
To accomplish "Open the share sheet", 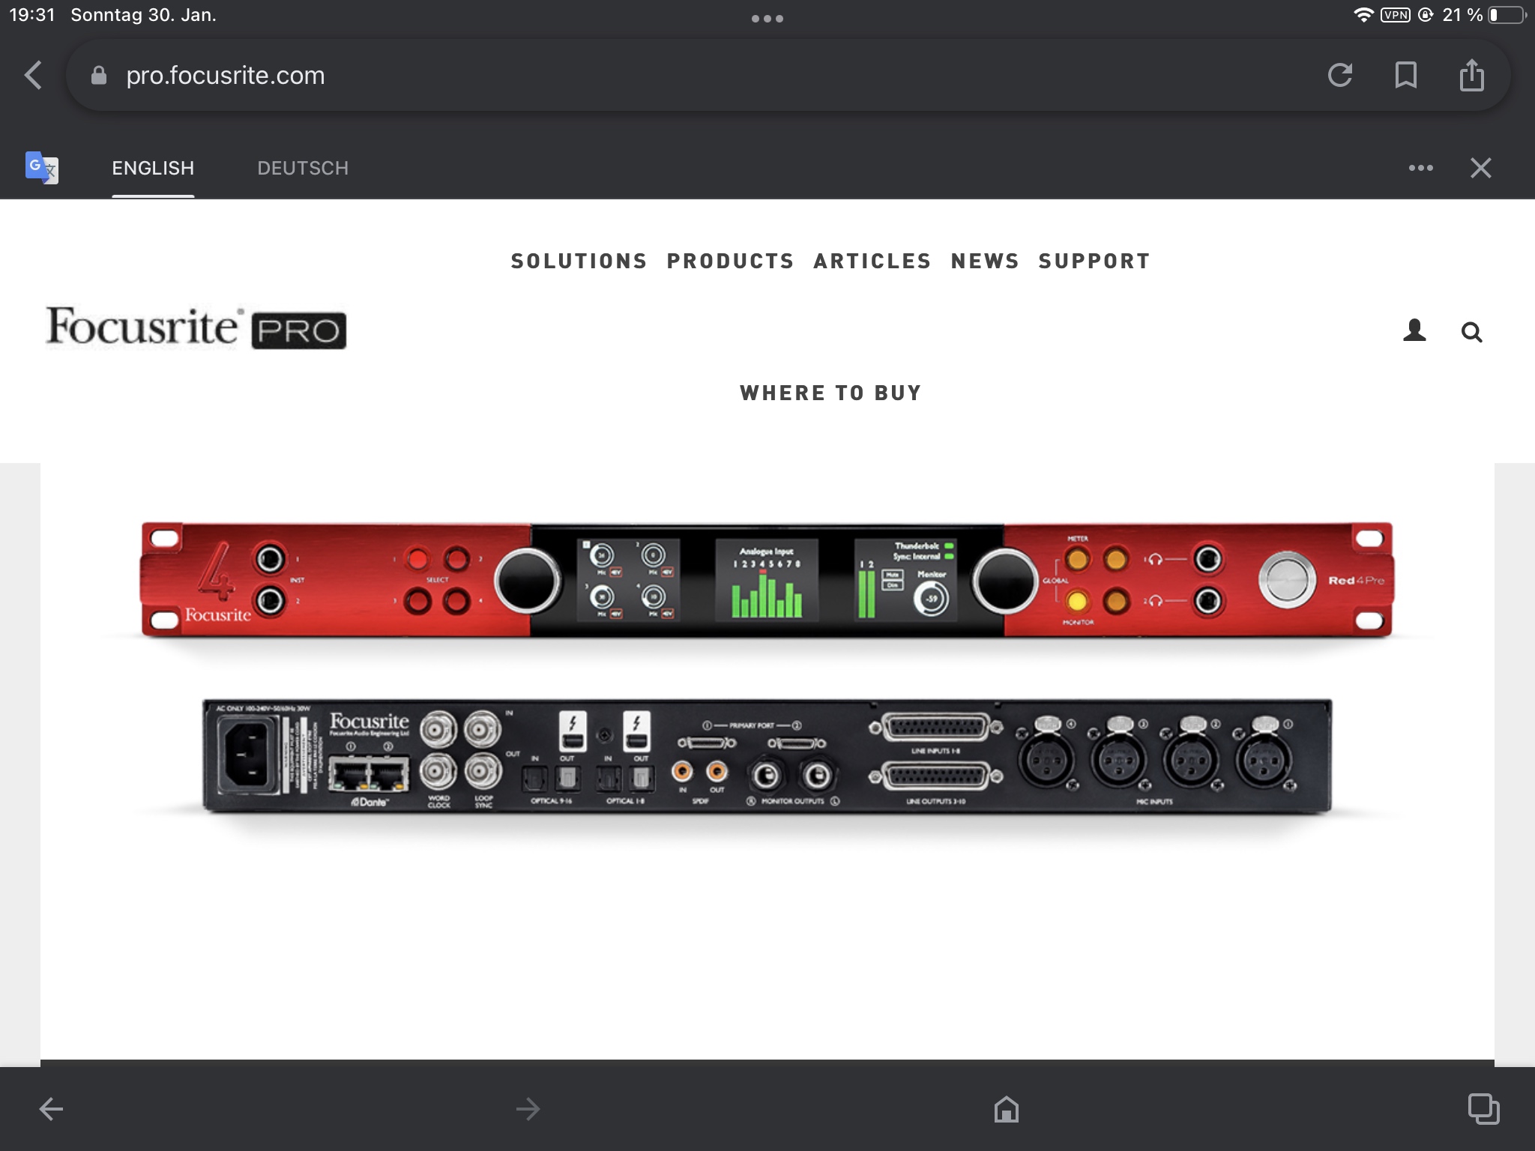I will point(1471,75).
